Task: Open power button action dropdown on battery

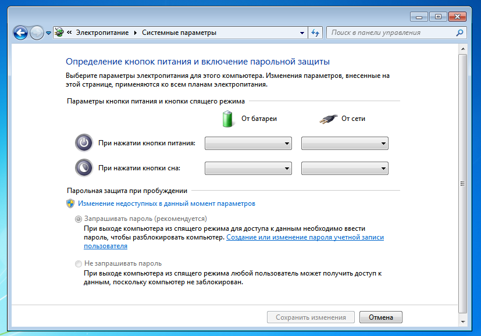Action: 248,143
